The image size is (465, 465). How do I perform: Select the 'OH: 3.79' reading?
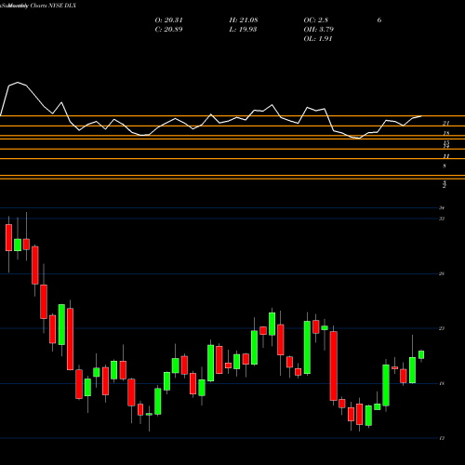[x=318, y=30]
